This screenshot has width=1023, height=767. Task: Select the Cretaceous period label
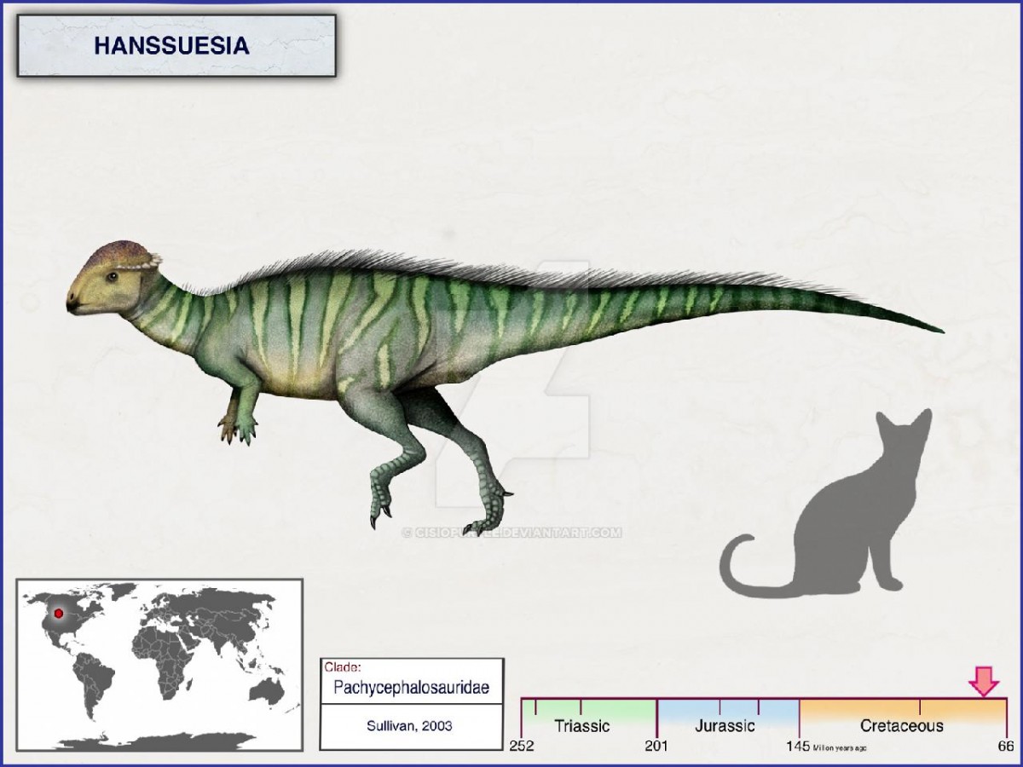tap(901, 726)
